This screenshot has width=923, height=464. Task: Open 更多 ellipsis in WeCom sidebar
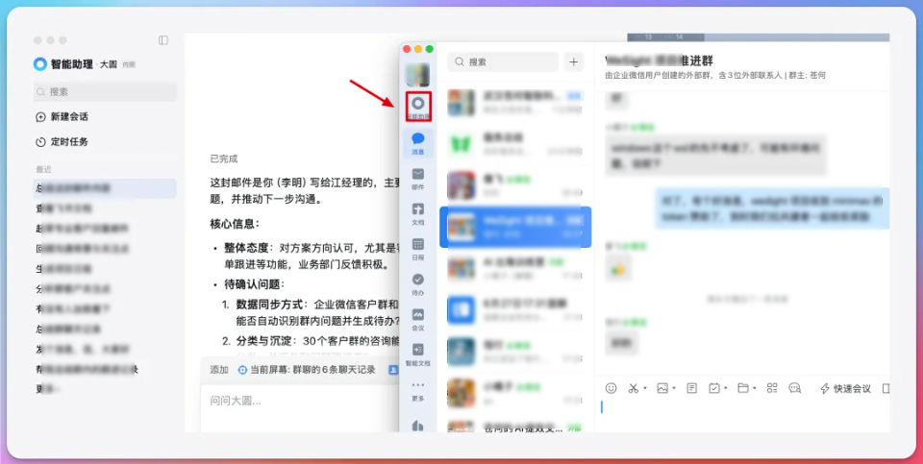(x=418, y=390)
